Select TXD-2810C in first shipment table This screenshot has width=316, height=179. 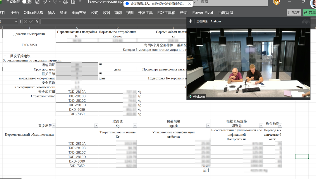pos(77,152)
